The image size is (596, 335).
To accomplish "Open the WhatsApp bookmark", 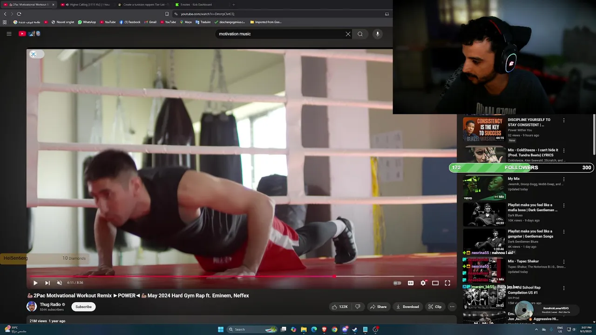I will (x=87, y=22).
